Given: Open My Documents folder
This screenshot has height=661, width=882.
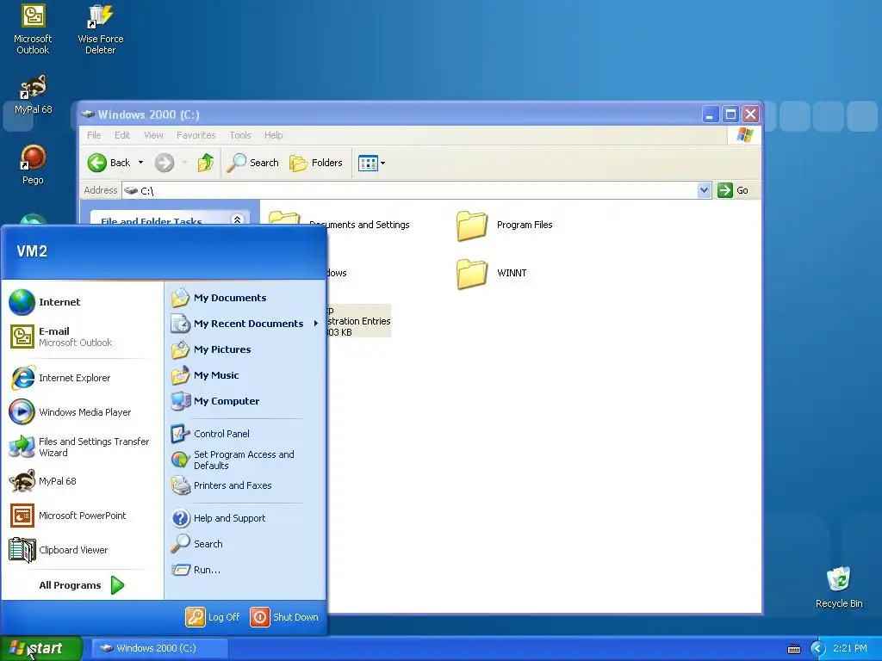Looking at the screenshot, I should [245, 298].
